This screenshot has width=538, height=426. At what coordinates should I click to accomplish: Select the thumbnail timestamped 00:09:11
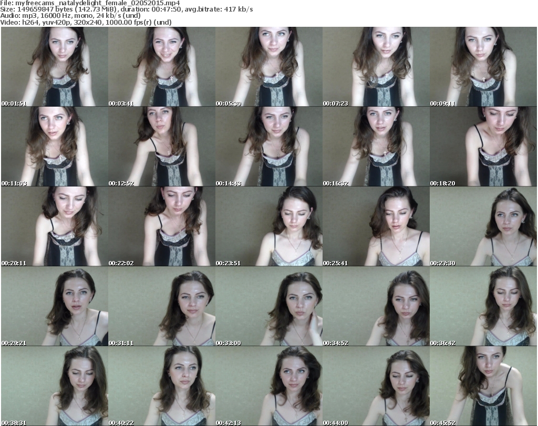click(x=483, y=67)
